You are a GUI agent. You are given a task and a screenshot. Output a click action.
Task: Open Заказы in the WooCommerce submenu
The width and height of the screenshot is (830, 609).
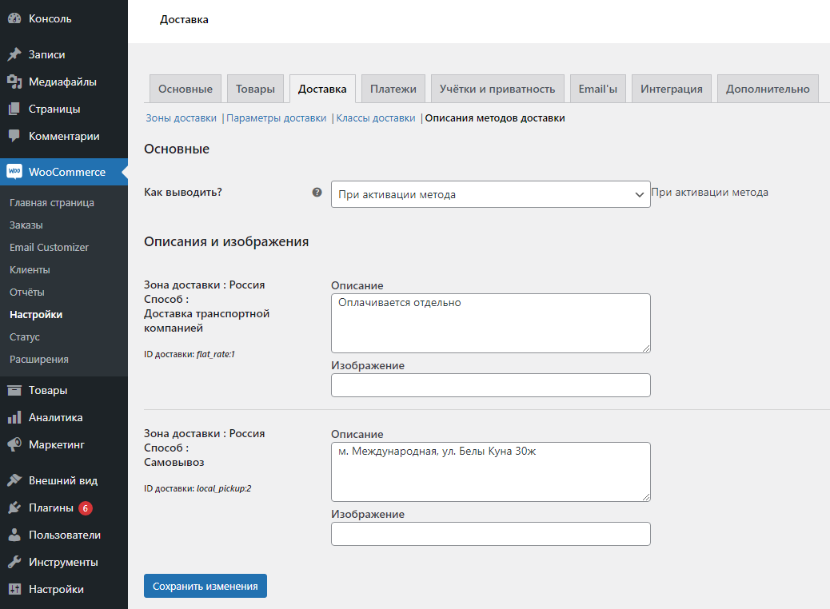click(26, 225)
